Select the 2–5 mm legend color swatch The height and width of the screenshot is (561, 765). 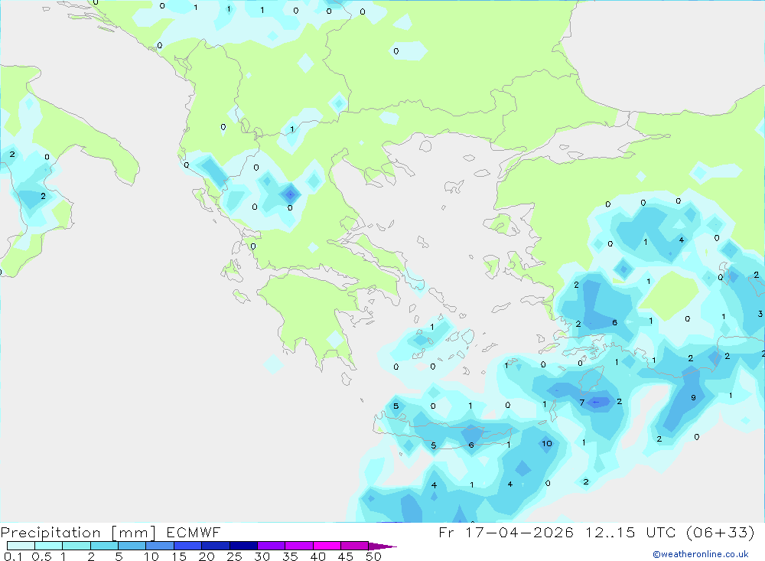[x=104, y=546]
